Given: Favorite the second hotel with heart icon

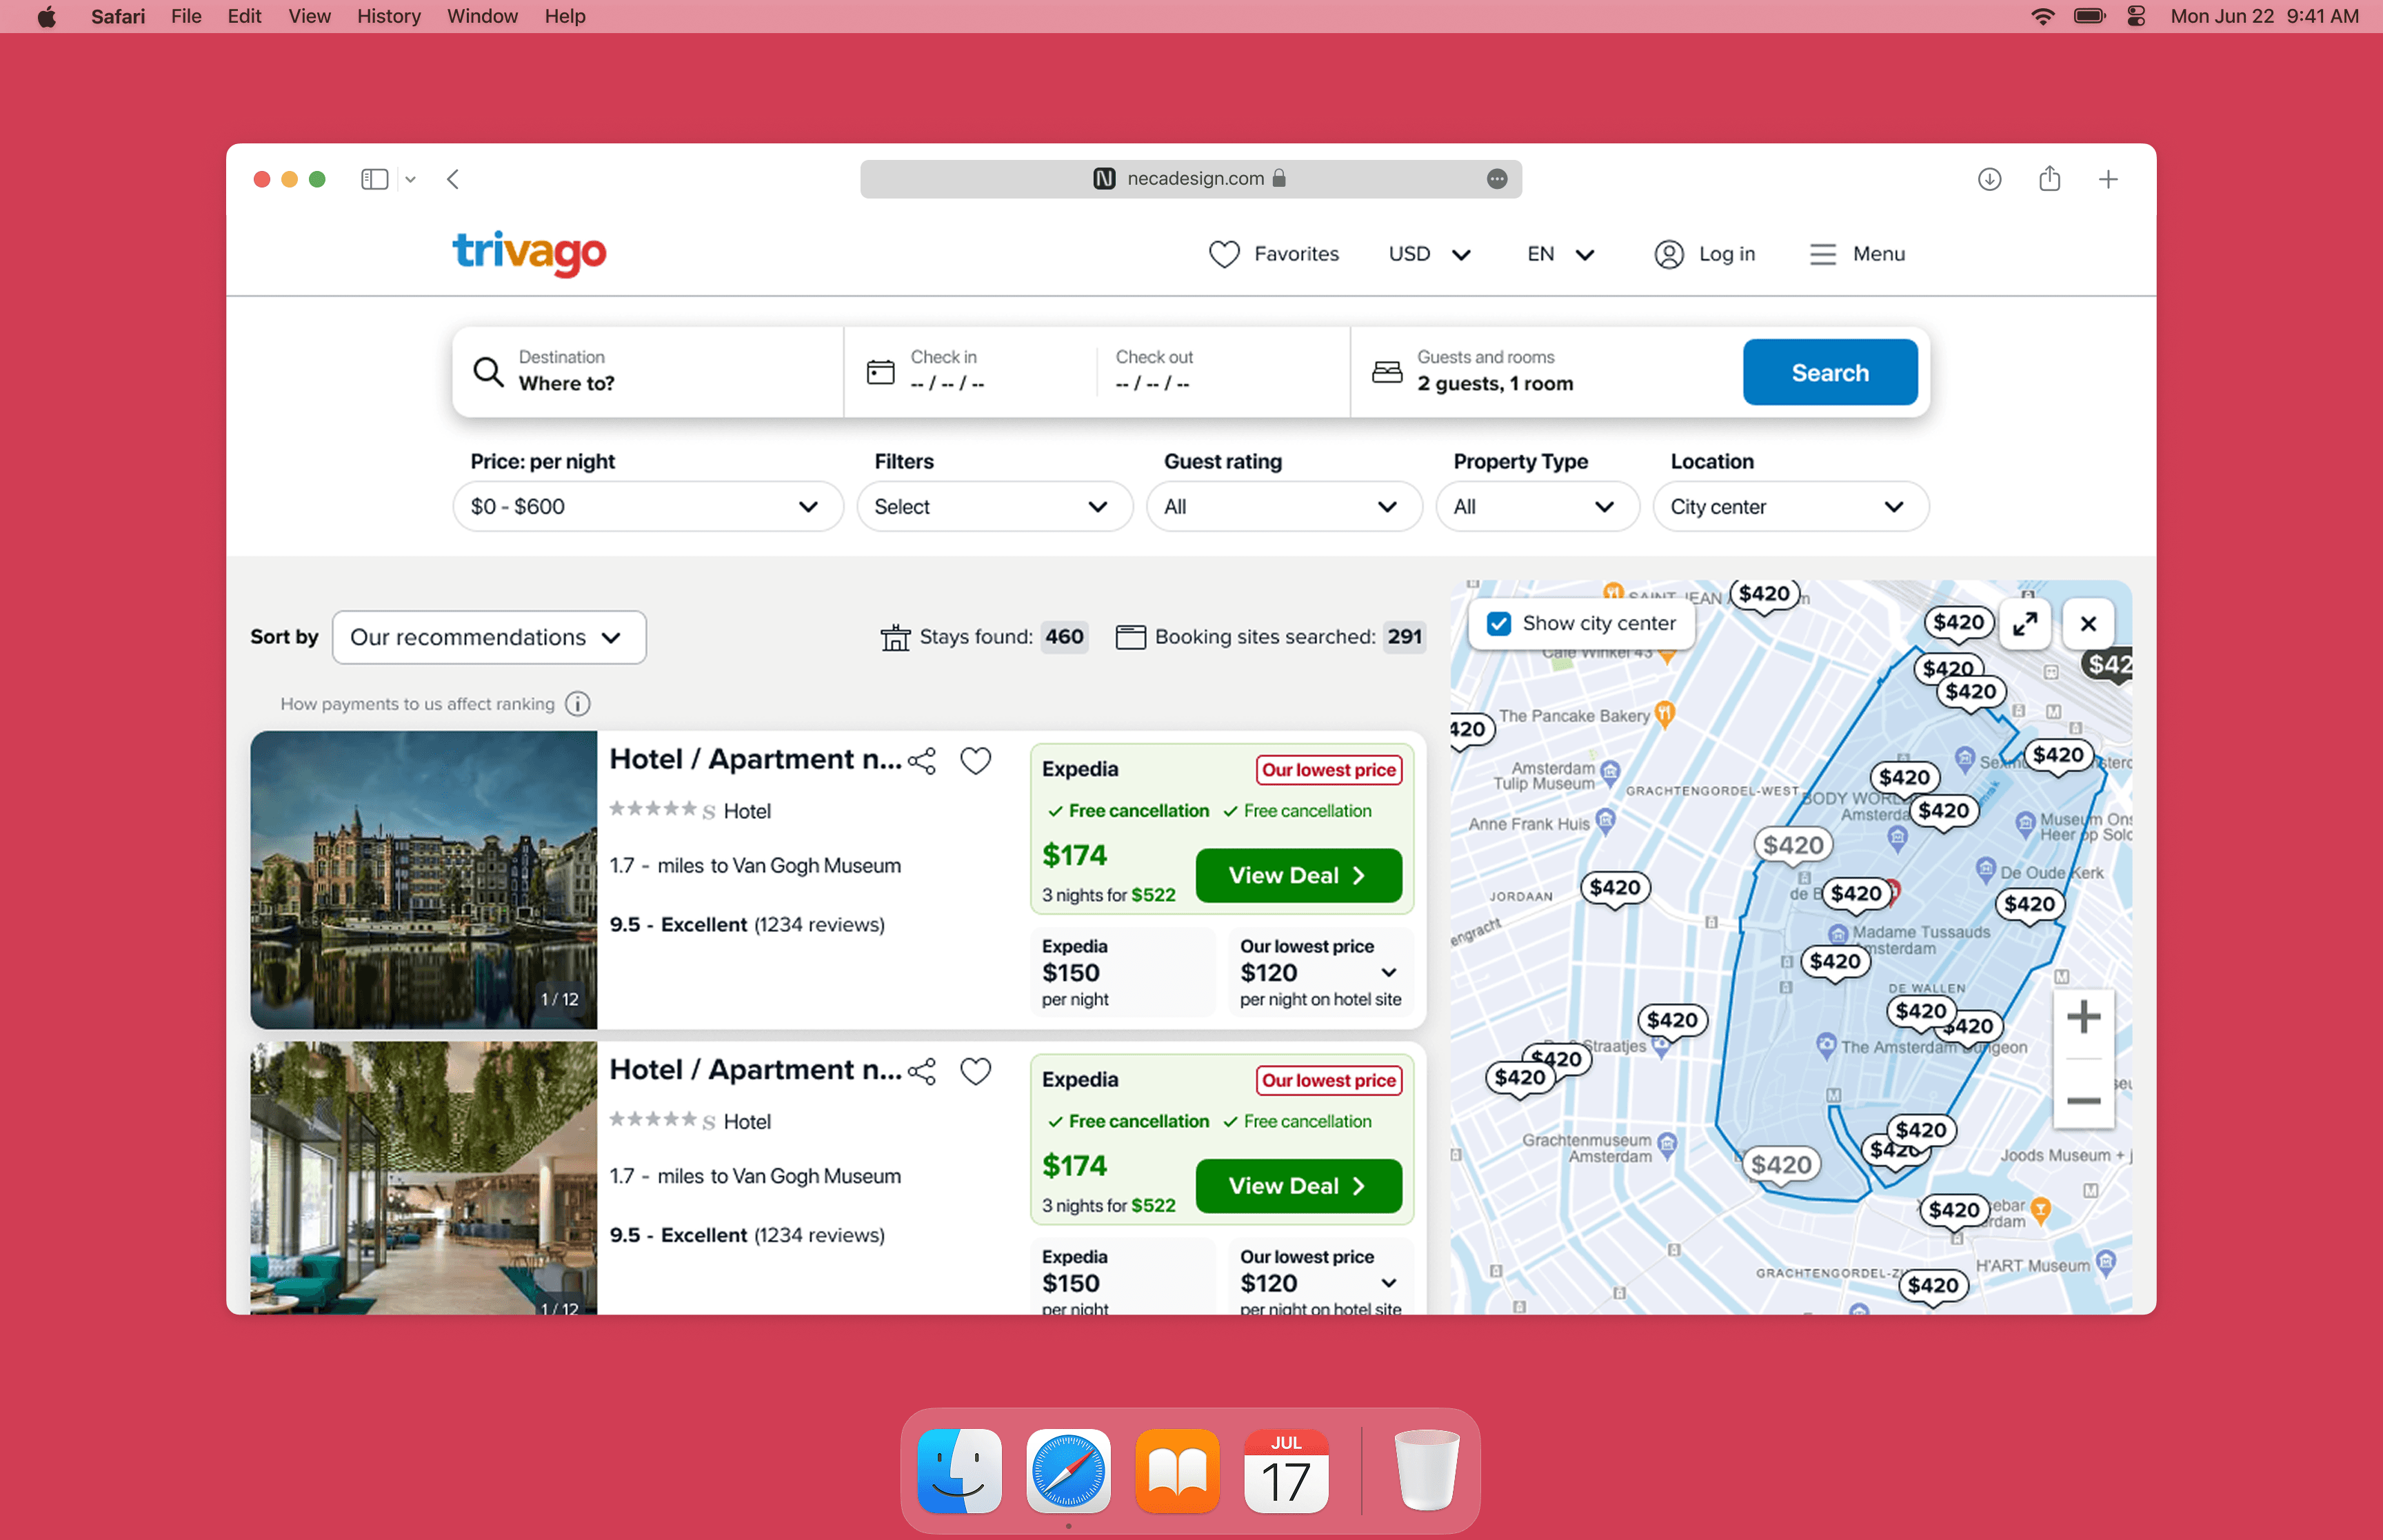Looking at the screenshot, I should pos(976,1071).
